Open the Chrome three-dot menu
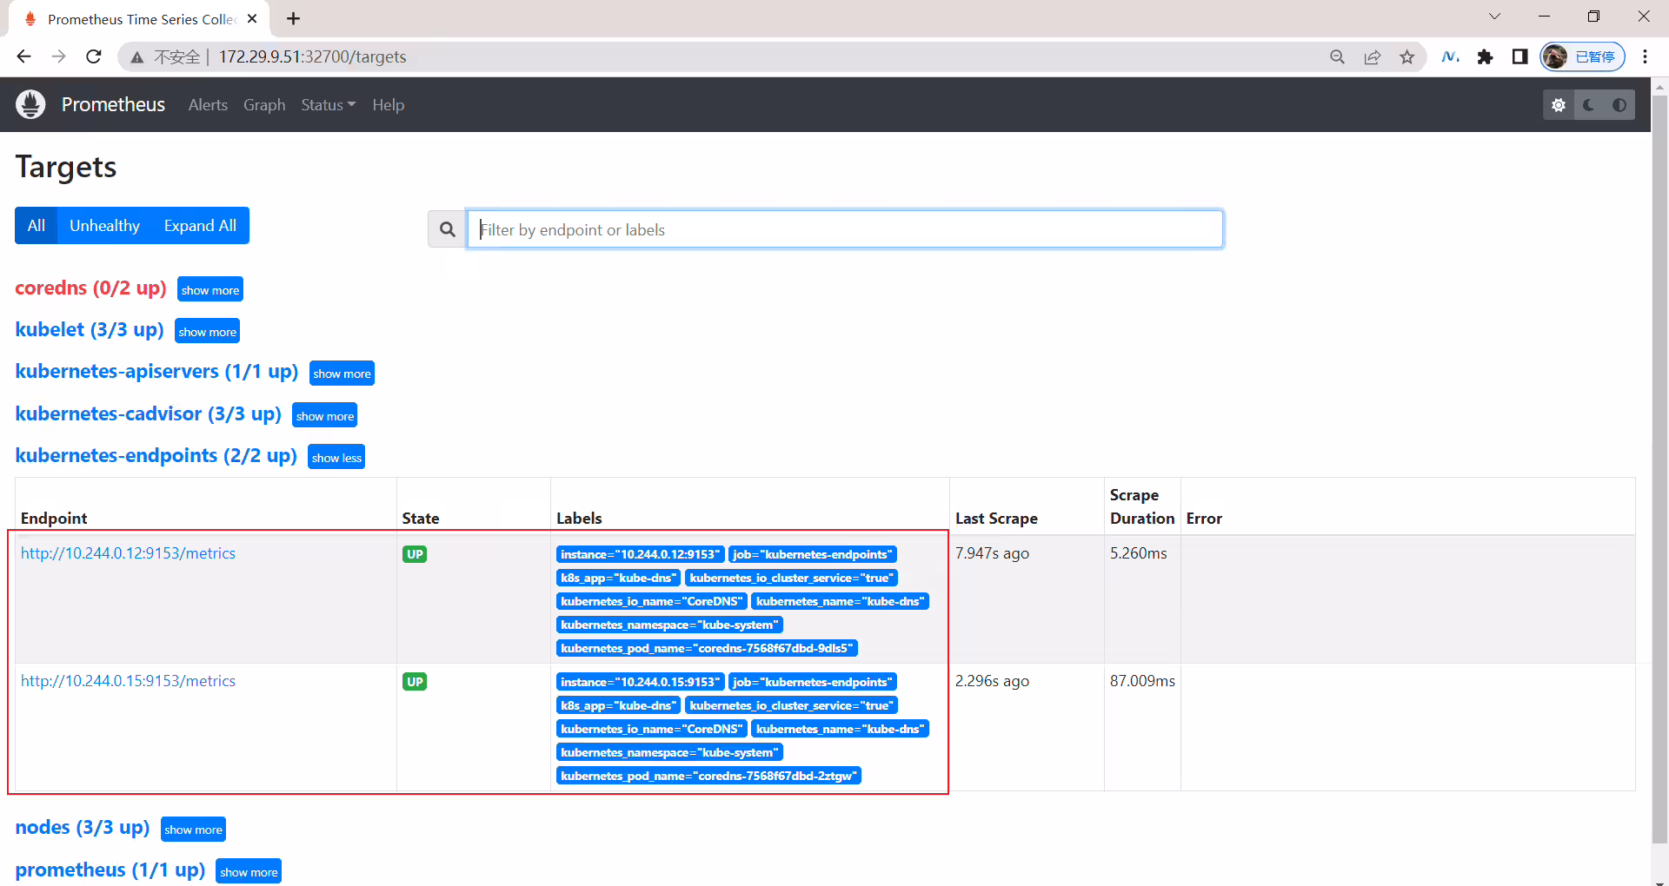The width and height of the screenshot is (1669, 886). (1645, 56)
